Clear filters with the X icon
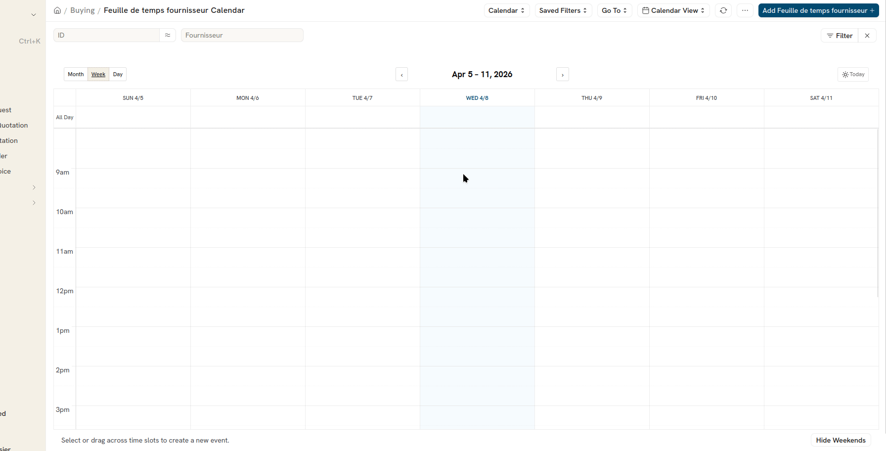The width and height of the screenshot is (886, 451). click(x=867, y=36)
